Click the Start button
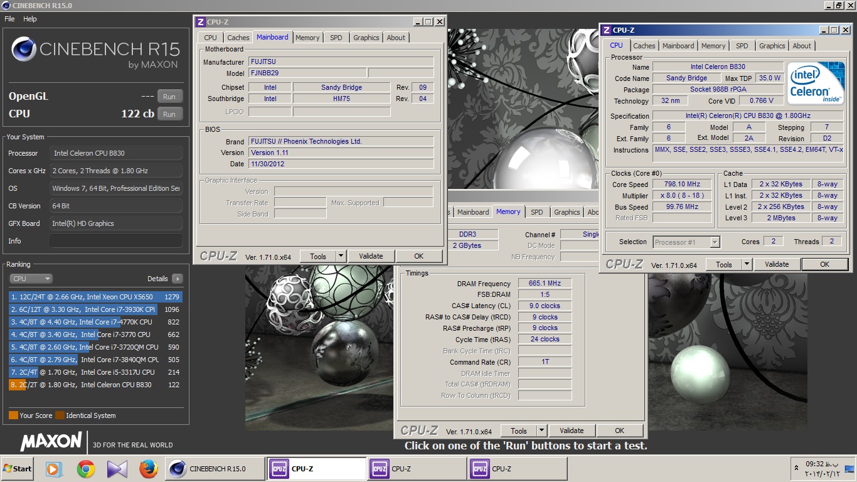This screenshot has width=857, height=482. (x=18, y=469)
